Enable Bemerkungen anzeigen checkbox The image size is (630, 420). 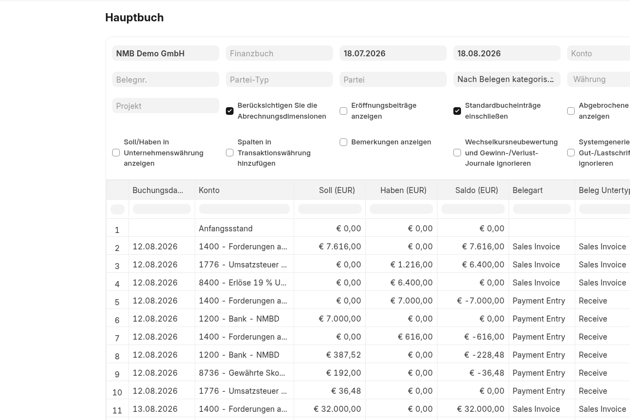[x=343, y=142]
